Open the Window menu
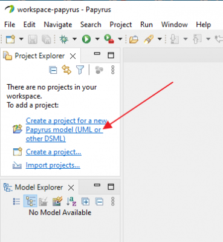The width and height of the screenshot is (223, 242). coord(175,25)
